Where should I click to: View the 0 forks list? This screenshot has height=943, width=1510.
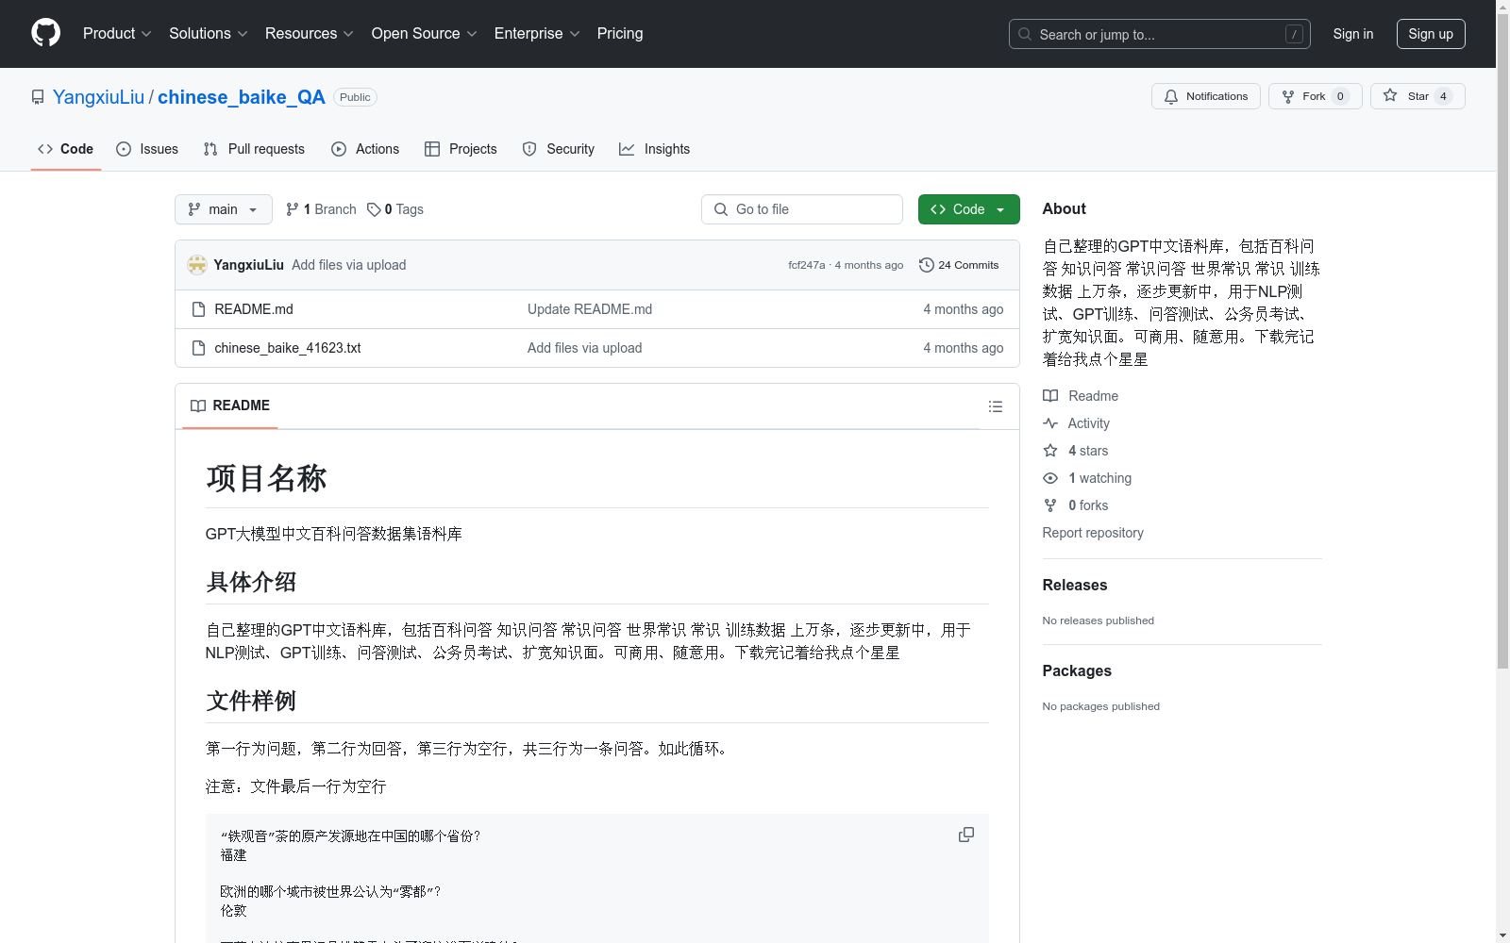click(x=1076, y=505)
